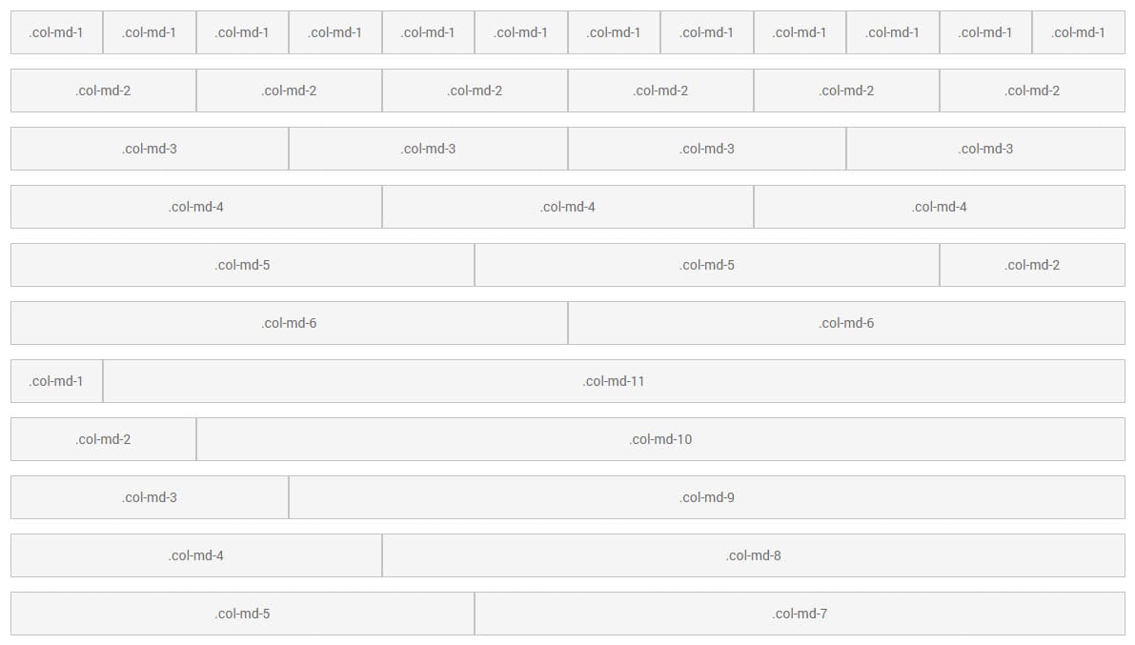Click the .col-md-2 cell following two .col-md-5 cells
Screen dimensions: 1135x645
[x=1032, y=265]
